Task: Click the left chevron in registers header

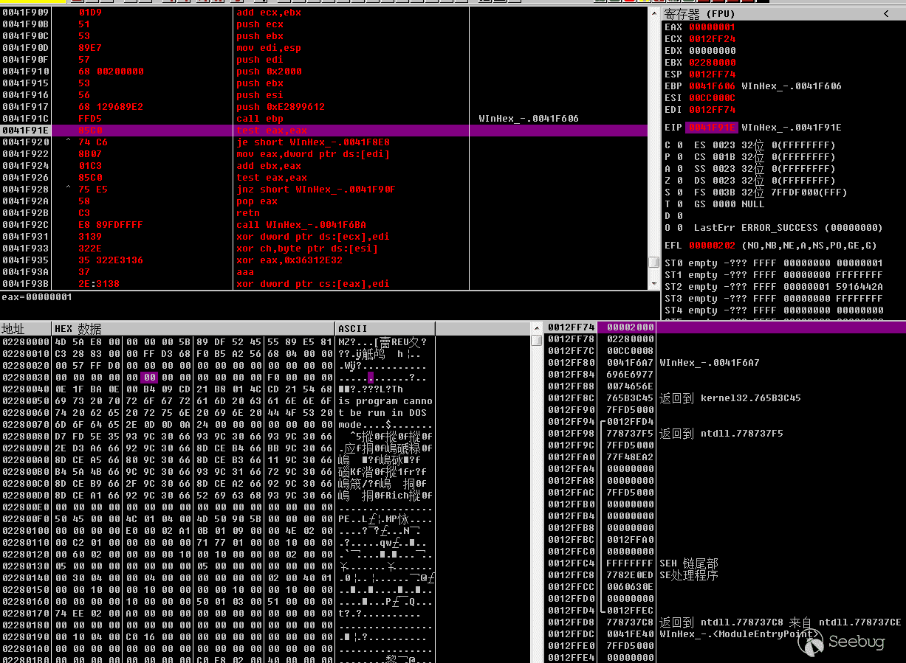Action: click(886, 14)
